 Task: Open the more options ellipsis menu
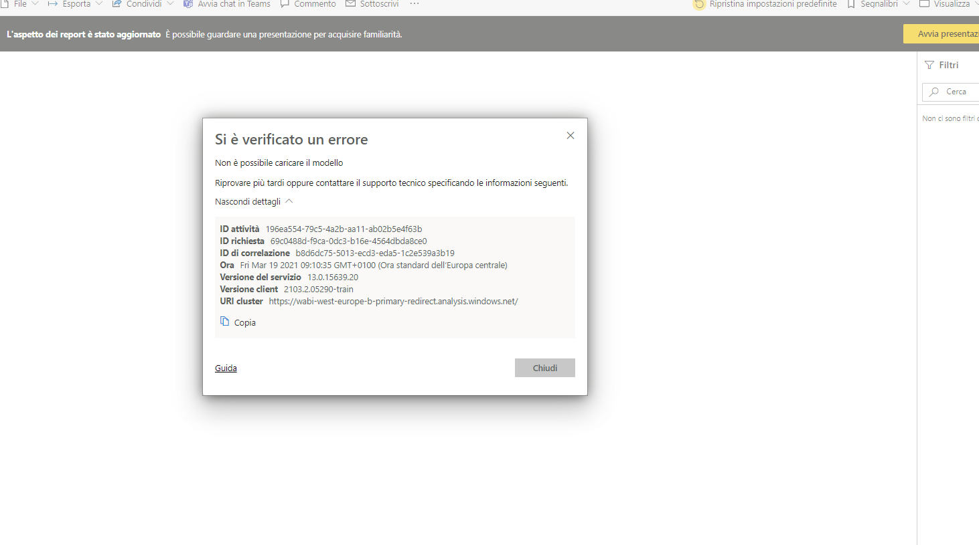tap(415, 4)
